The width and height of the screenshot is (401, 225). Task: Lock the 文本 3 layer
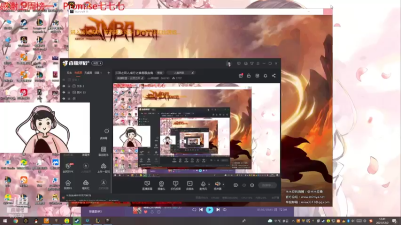pyautogui.click(x=69, y=86)
